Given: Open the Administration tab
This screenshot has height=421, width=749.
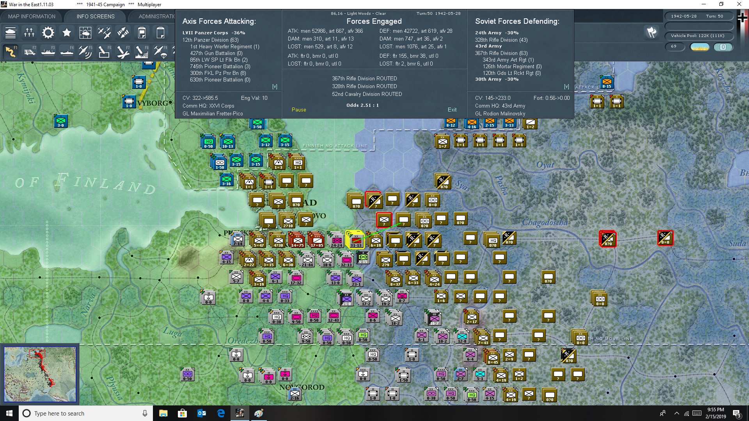Looking at the screenshot, I should pos(156,16).
